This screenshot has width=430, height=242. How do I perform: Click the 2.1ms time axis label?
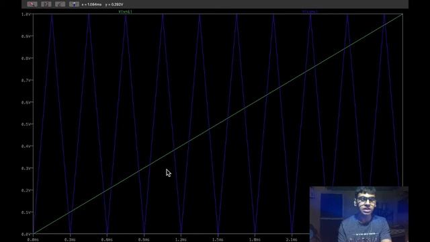(x=292, y=239)
